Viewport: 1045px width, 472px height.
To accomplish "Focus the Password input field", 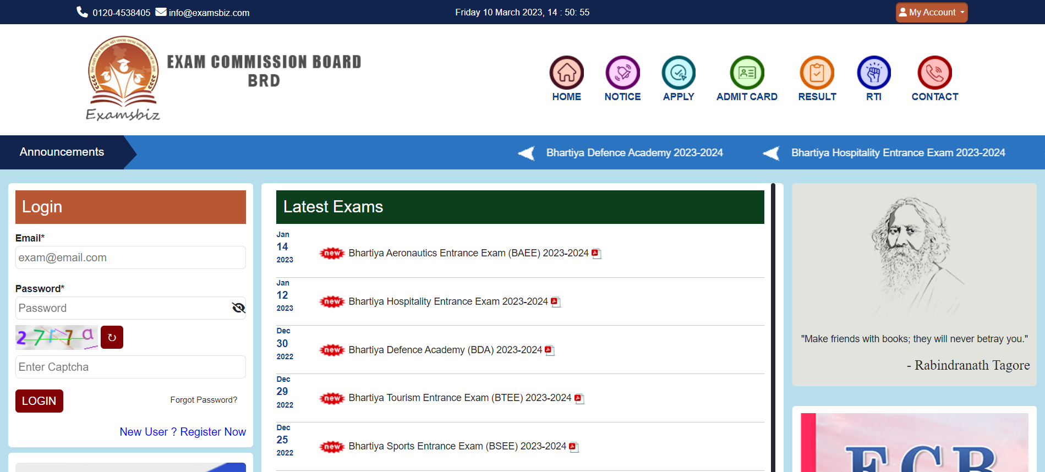I will [130, 308].
